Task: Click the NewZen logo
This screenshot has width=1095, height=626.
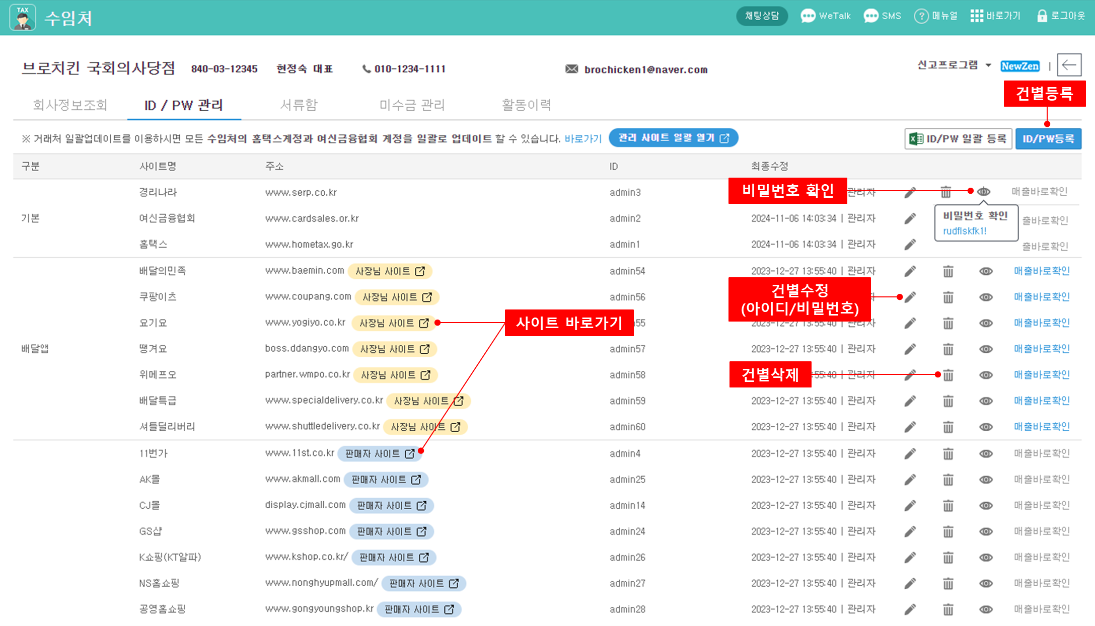Action: coord(1020,66)
